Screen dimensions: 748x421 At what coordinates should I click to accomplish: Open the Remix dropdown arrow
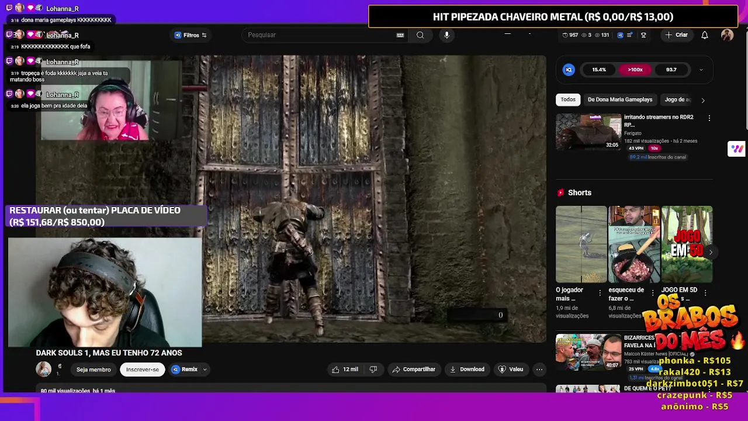[205, 370]
